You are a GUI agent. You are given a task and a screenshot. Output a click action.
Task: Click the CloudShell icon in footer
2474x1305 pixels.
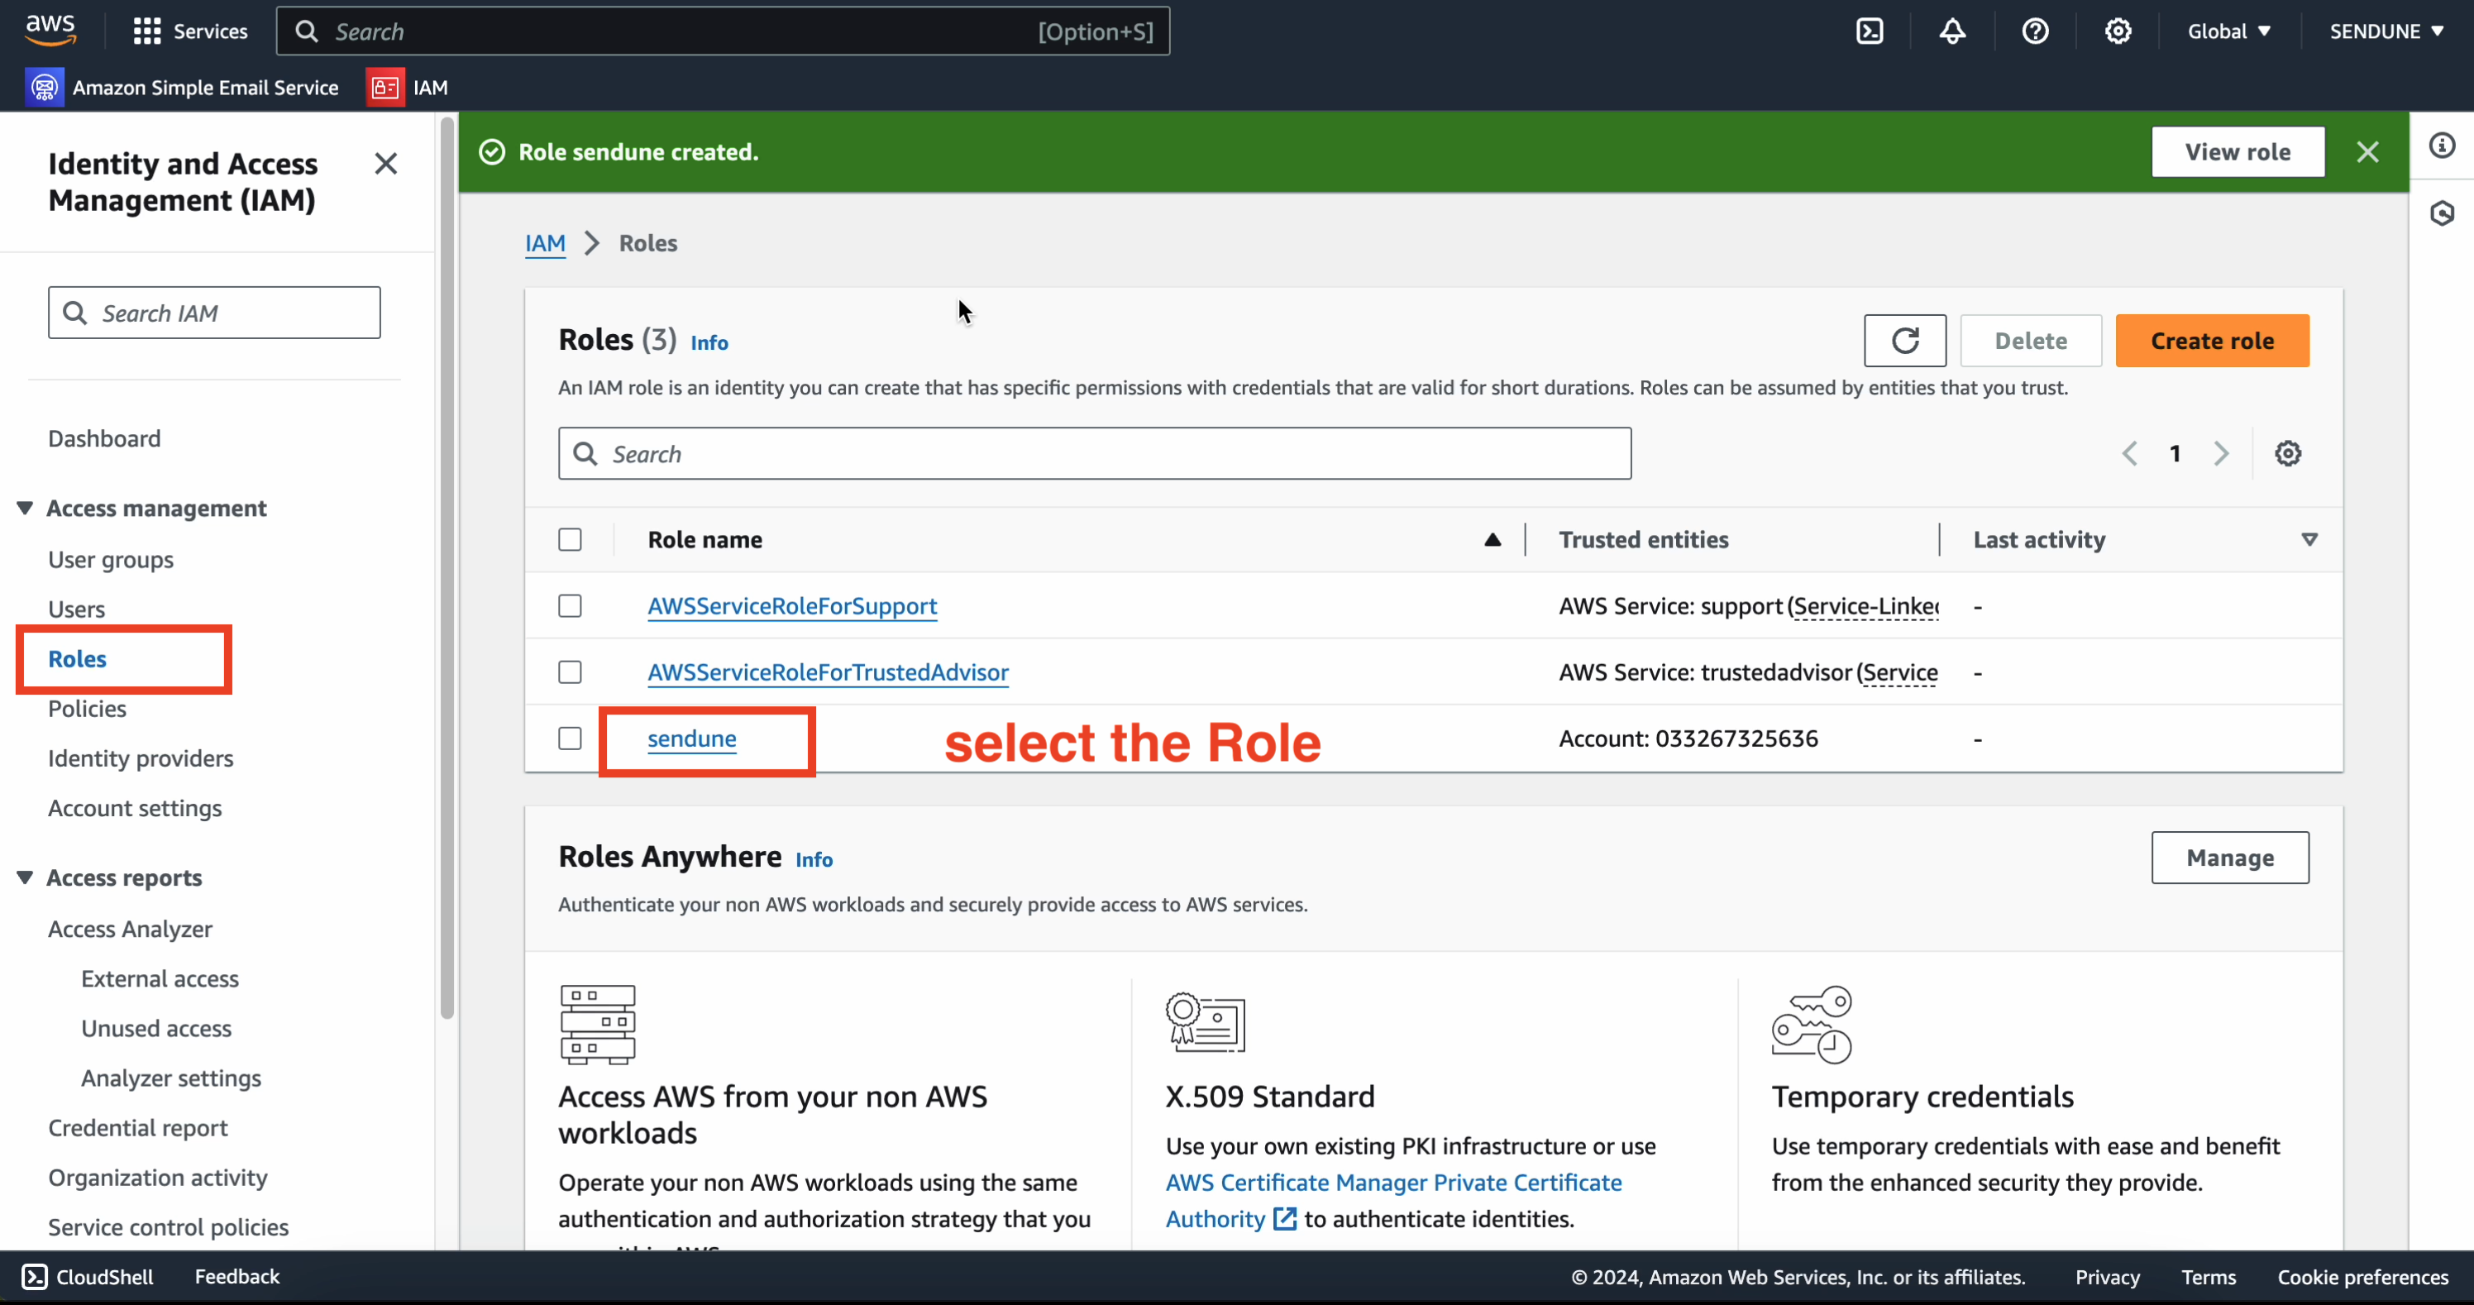click(35, 1275)
